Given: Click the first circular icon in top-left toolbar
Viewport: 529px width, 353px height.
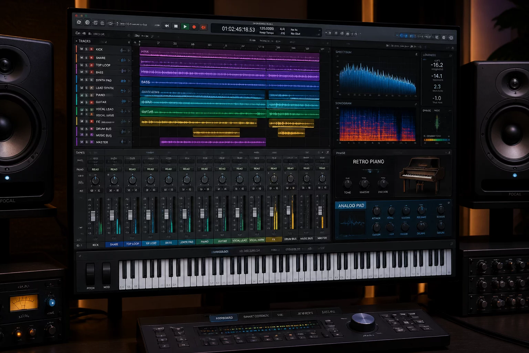Looking at the screenshot, I should 79,22.
